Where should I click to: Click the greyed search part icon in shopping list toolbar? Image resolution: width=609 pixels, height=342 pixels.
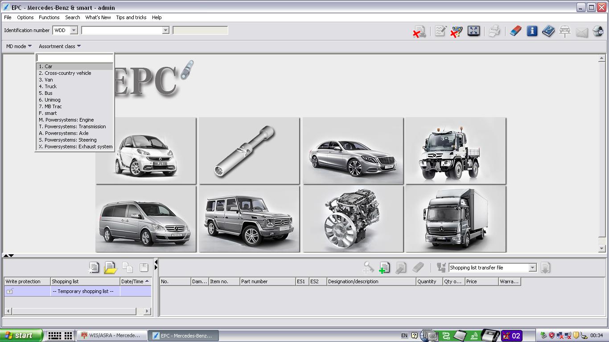pyautogui.click(x=368, y=267)
